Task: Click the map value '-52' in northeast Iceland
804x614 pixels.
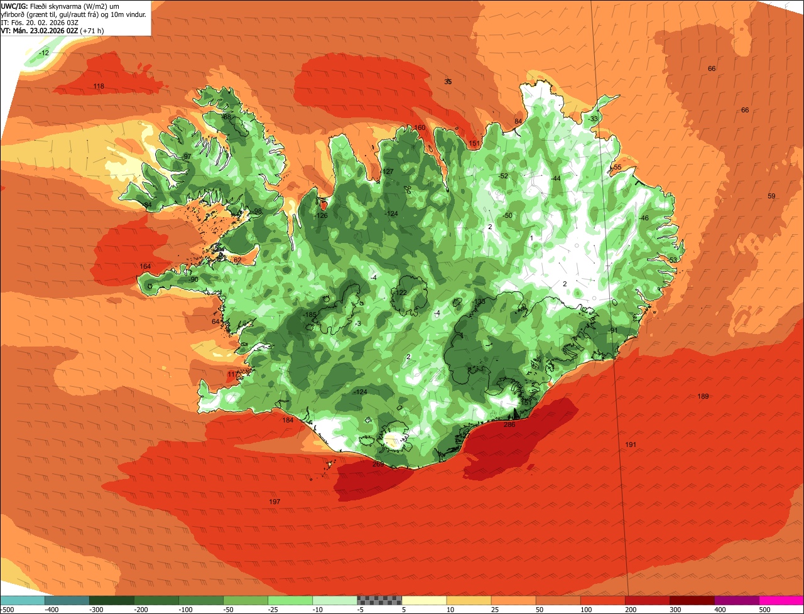Action: point(503,176)
